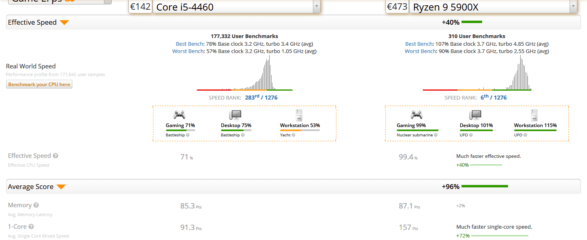Click the green +40% bar in the Effective Speed header
Viewport: 587px width, 240px height.
[x=472, y=22]
